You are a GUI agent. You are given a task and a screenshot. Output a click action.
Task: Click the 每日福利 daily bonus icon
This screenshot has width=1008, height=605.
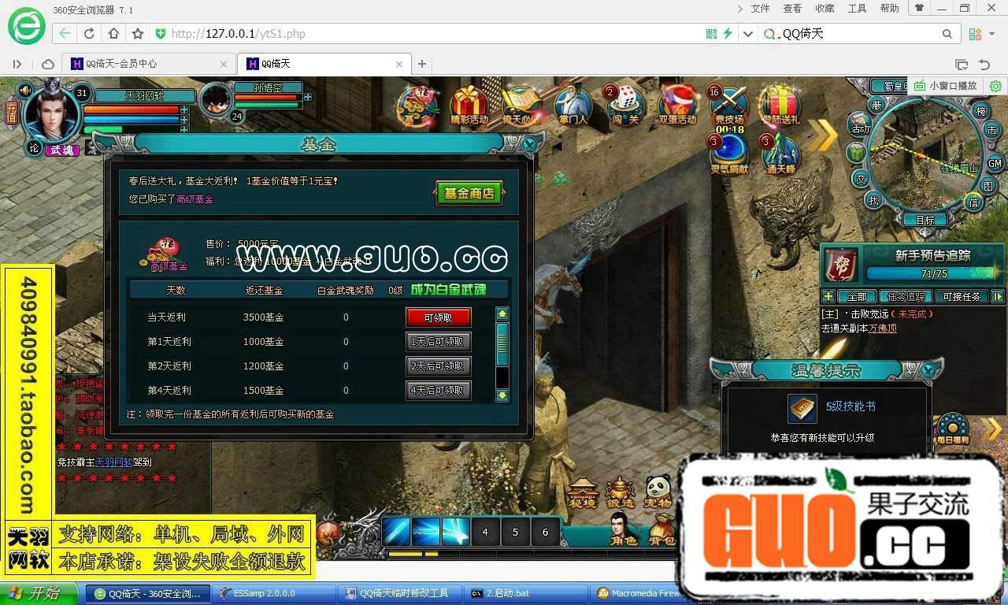click(x=953, y=428)
